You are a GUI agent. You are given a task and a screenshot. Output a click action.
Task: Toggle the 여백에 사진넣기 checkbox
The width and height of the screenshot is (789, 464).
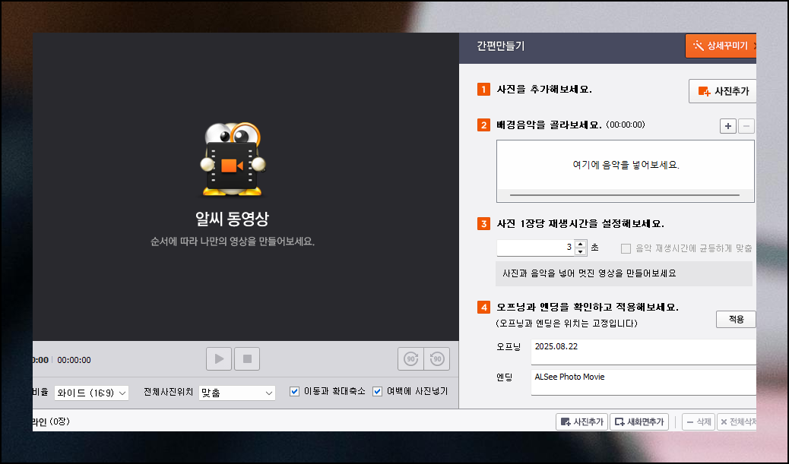[x=377, y=391]
